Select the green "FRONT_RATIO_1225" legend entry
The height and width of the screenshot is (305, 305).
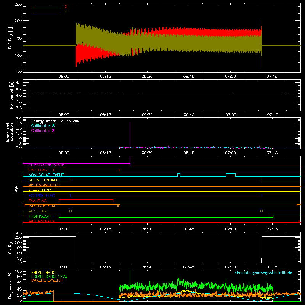(x=50, y=276)
